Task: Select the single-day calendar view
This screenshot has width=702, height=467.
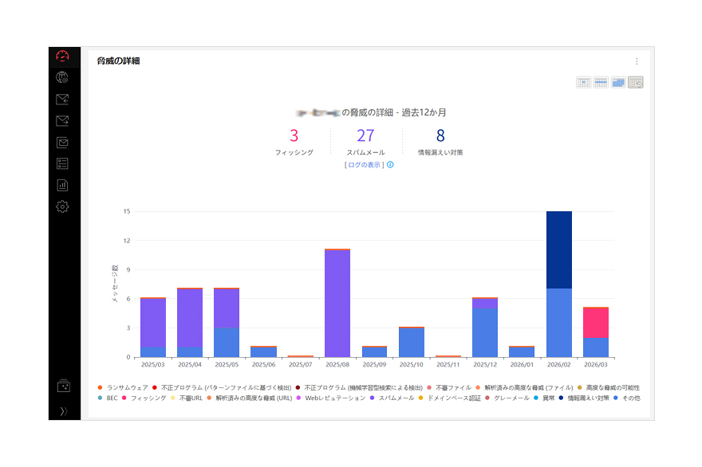Action: [x=583, y=82]
